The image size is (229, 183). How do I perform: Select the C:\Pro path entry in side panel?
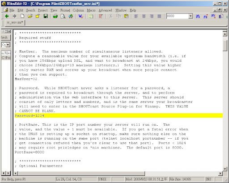[6, 58]
